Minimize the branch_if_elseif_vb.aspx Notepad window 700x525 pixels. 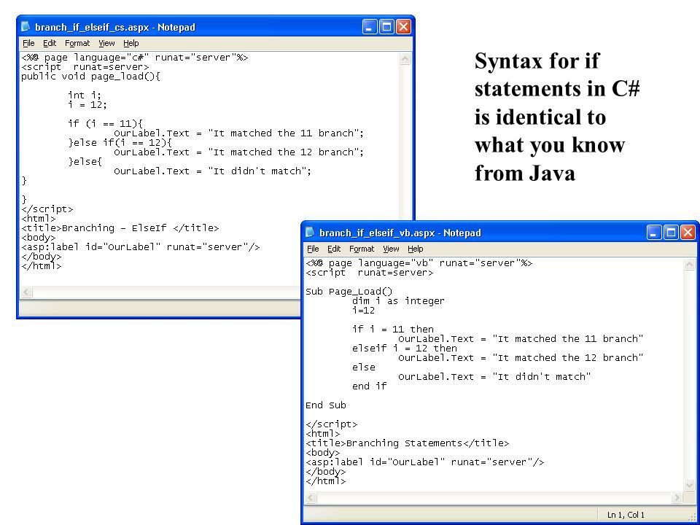coord(654,232)
